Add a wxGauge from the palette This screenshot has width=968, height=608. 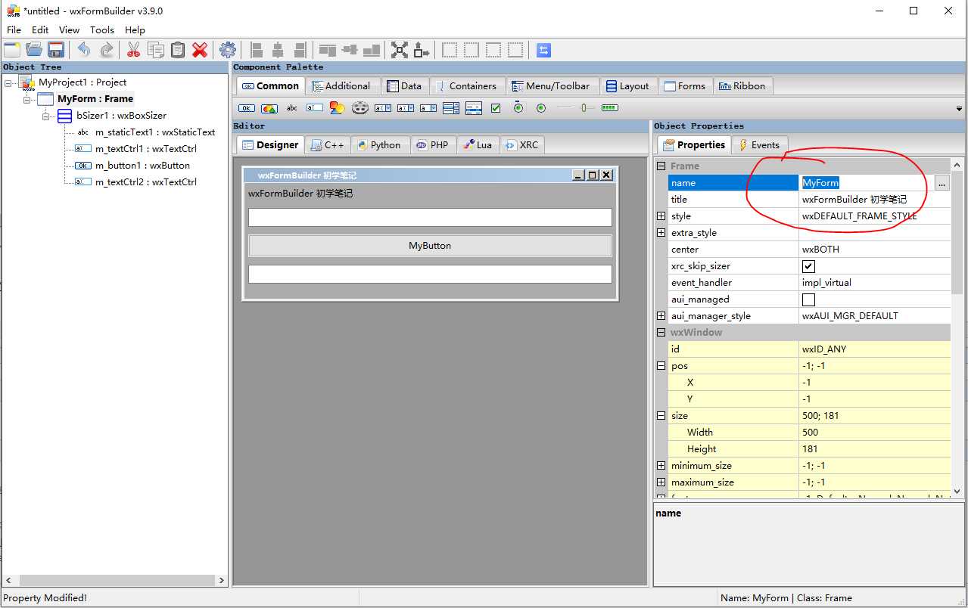pos(609,108)
